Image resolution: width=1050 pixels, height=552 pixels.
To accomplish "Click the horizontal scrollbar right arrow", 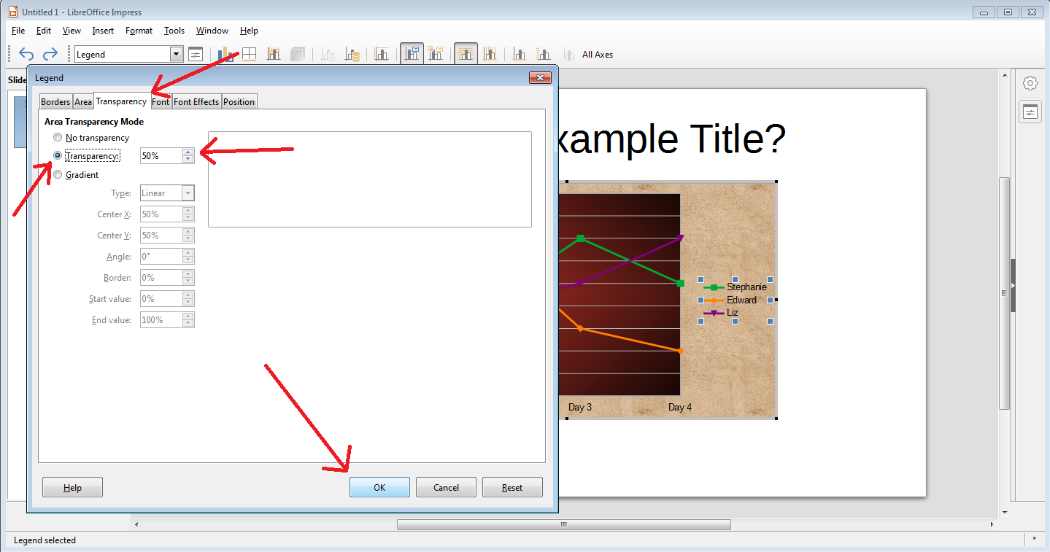I will pos(992,524).
